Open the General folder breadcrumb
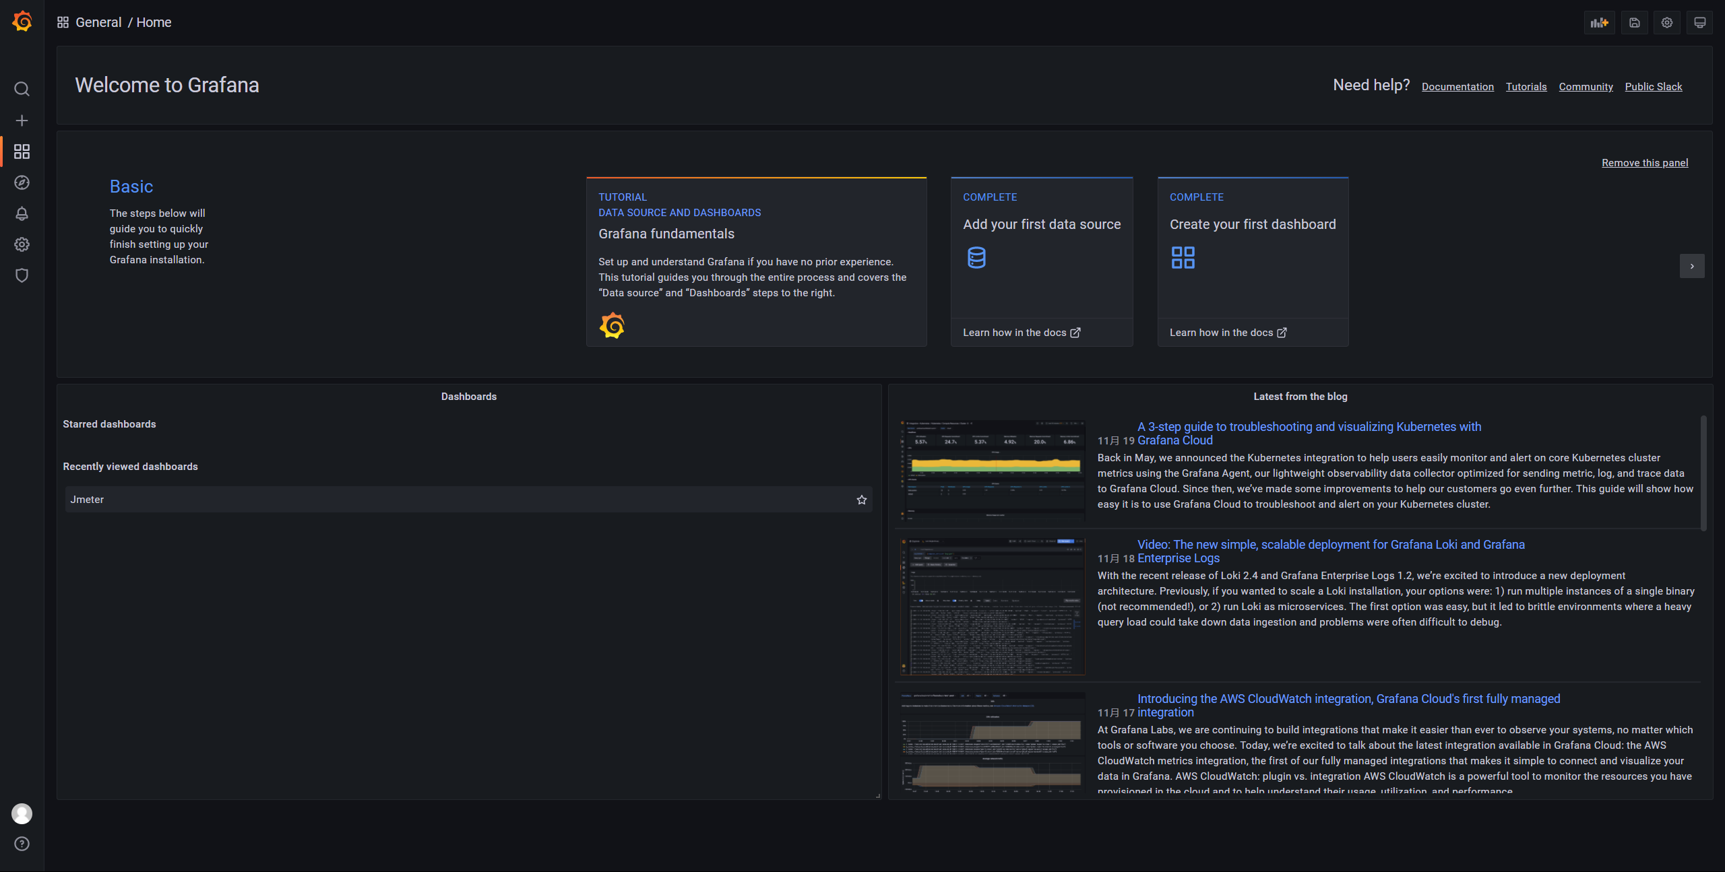 [98, 22]
